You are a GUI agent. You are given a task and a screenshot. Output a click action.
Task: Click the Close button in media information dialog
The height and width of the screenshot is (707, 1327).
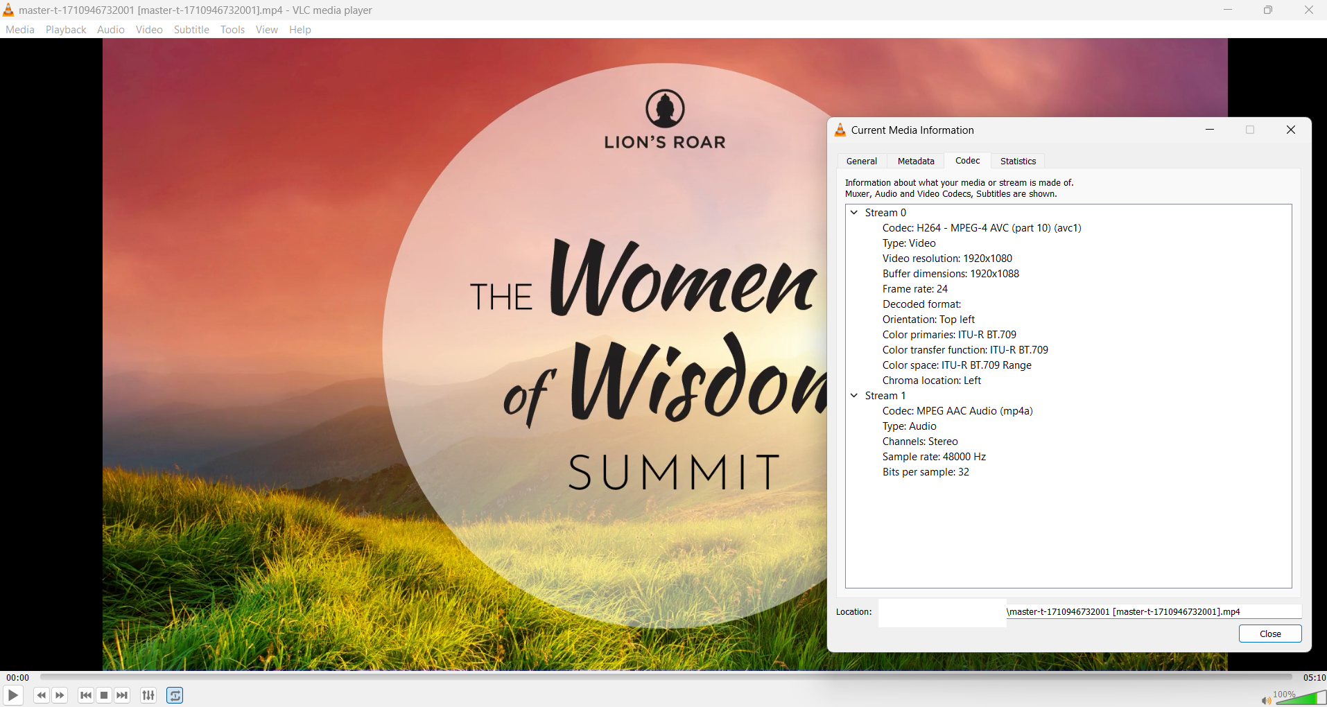pos(1270,634)
